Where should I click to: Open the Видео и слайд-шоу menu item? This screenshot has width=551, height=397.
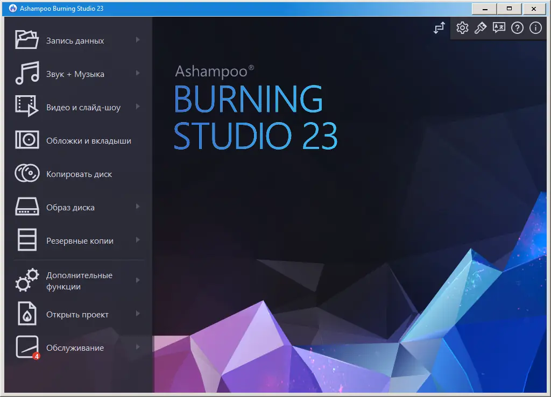tap(78, 107)
